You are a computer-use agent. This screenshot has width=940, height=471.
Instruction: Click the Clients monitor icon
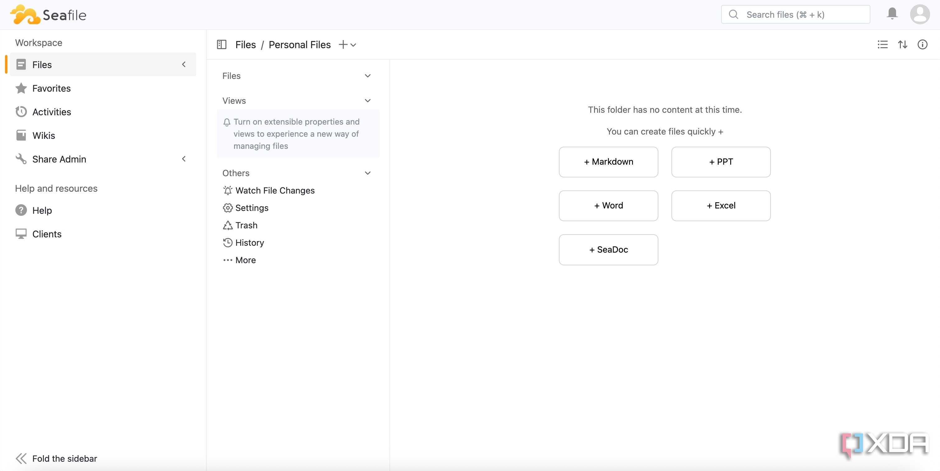coord(21,234)
